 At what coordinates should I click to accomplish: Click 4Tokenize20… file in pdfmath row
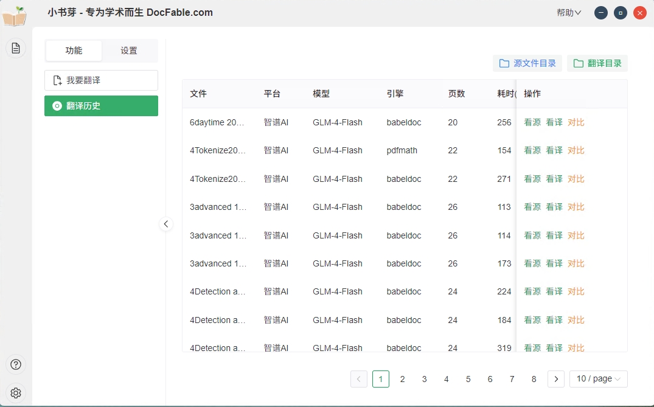click(x=218, y=150)
